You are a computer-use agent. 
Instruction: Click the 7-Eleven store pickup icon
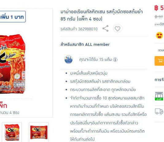click(x=159, y=96)
